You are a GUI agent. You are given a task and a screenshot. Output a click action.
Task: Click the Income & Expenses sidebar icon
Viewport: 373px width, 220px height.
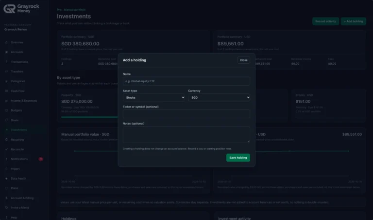6,101
